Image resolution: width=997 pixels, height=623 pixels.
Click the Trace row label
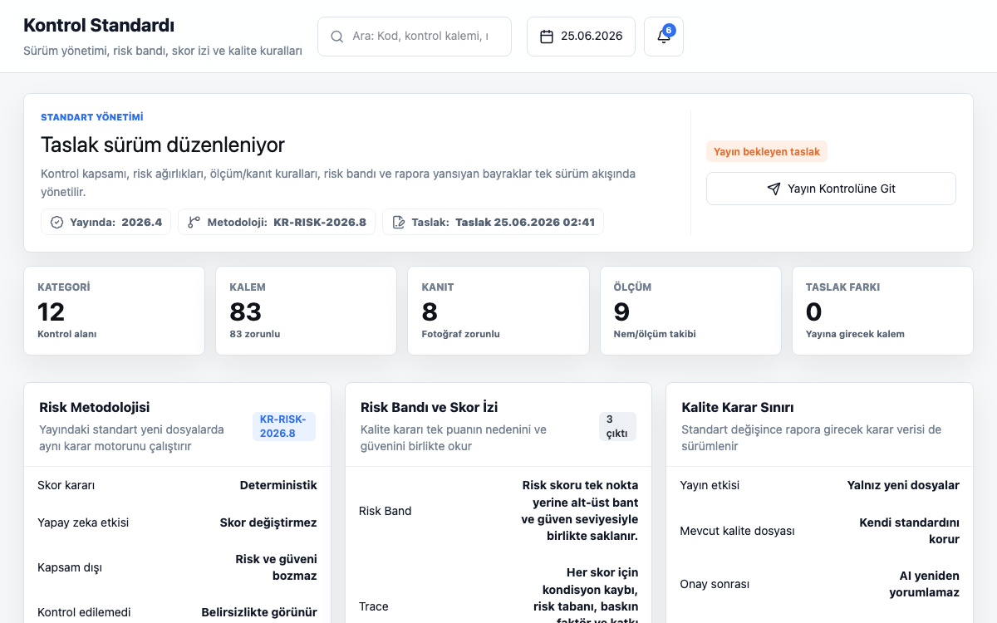[374, 606]
